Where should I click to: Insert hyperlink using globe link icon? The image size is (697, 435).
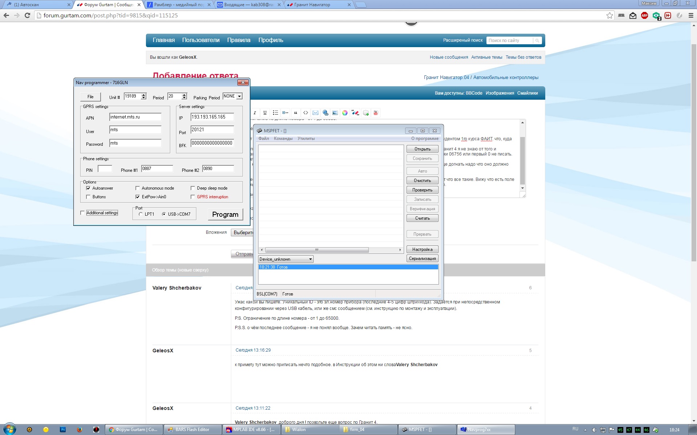pos(325,113)
